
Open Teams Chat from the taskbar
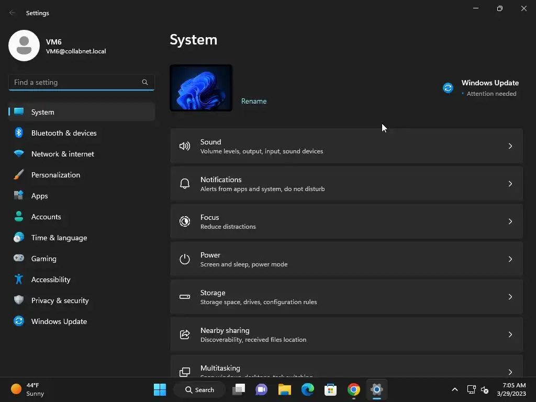(x=262, y=389)
